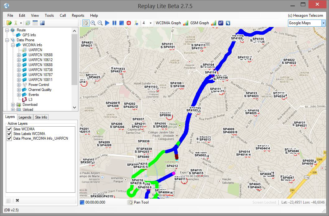This screenshot has height=216, width=329.
Task: Pause the replay playback
Action: click(114, 23)
